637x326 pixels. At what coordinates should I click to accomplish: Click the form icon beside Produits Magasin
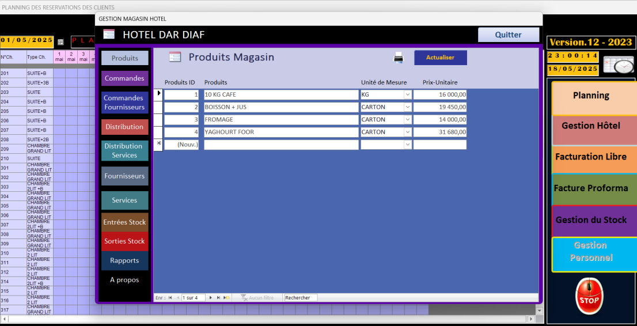pos(175,57)
